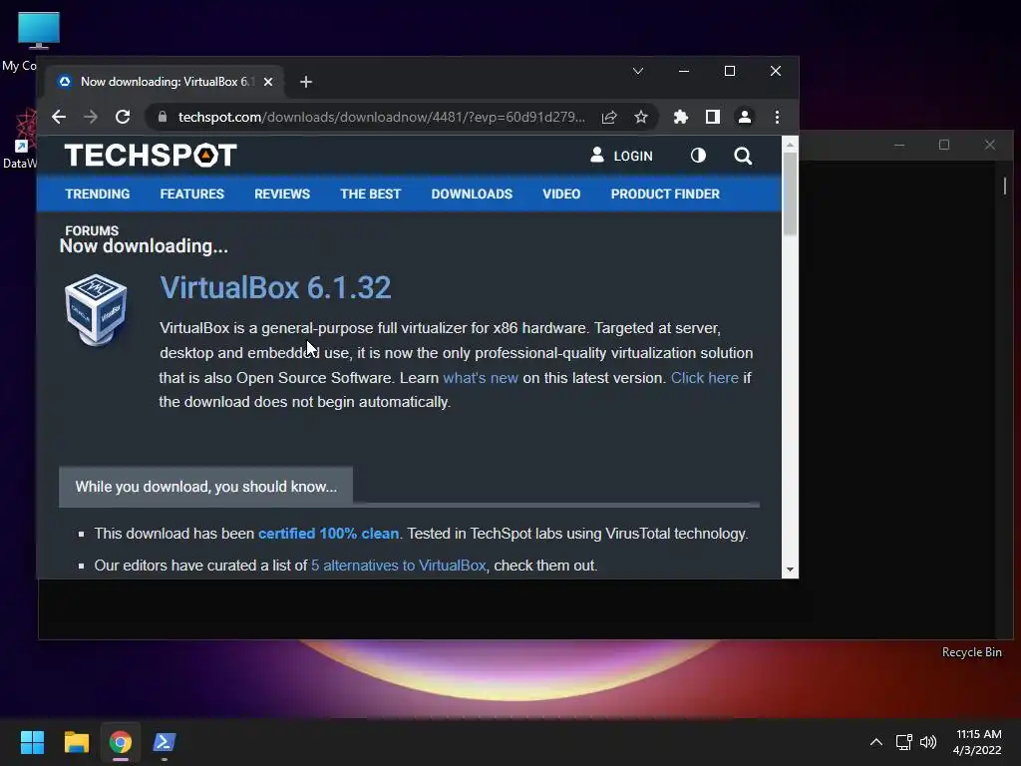The image size is (1021, 766).
Task: Bookmark this page with the star
Action: [x=641, y=118]
